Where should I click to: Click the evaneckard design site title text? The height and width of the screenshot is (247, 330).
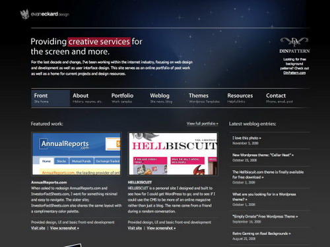(x=50, y=14)
